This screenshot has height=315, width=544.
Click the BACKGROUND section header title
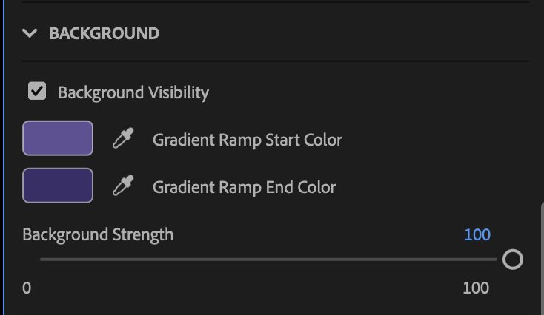coord(104,33)
